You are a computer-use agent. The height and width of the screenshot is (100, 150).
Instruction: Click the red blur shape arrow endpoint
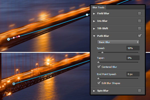pos(19,36)
